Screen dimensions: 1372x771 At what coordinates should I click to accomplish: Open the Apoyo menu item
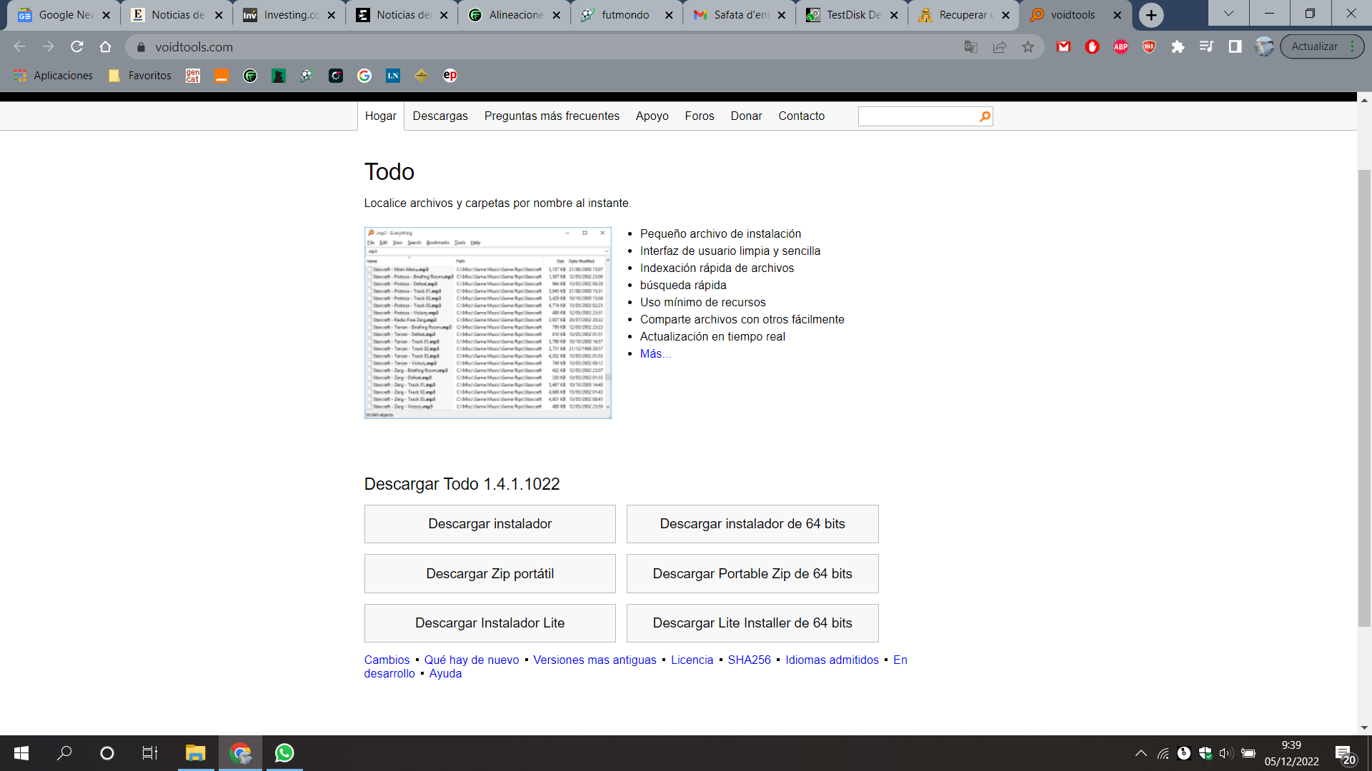tap(652, 116)
